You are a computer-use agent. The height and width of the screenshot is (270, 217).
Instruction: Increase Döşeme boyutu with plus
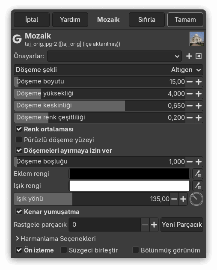(x=199, y=82)
